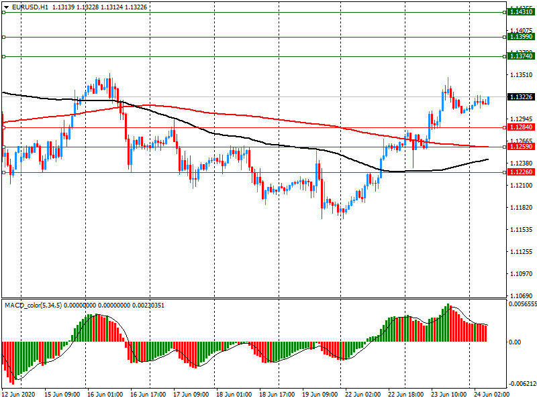The width and height of the screenshot is (537, 402).
Task: Click the 19 Jun 09:00 time axis label
Action: point(320,395)
